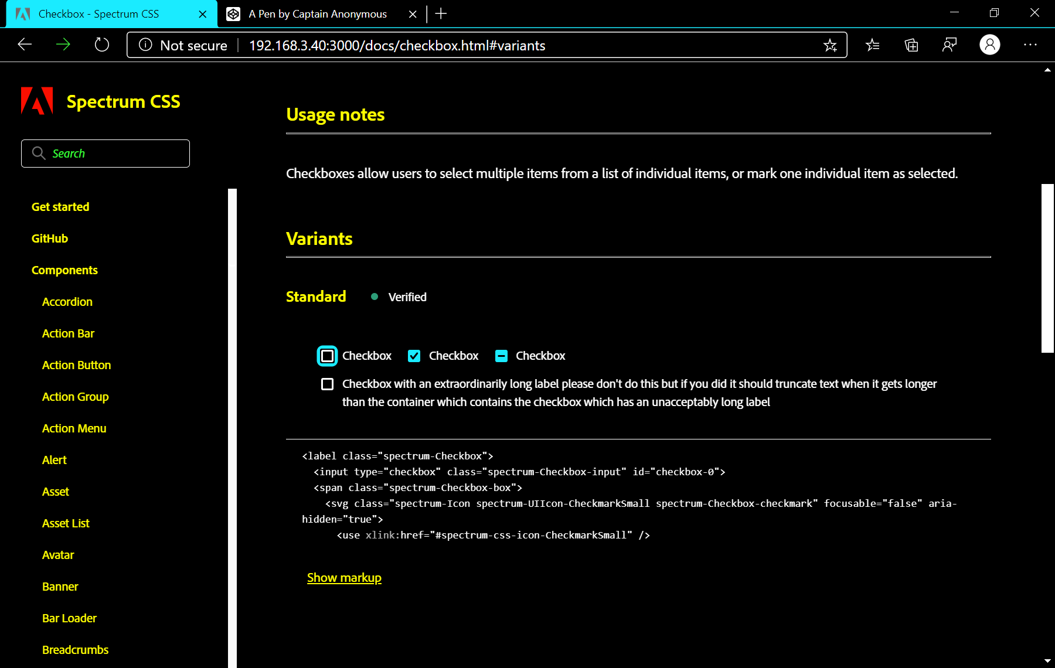The height and width of the screenshot is (668, 1055).
Task: Switch to A Pen by Captain Anonymous tab
Action: click(x=322, y=13)
